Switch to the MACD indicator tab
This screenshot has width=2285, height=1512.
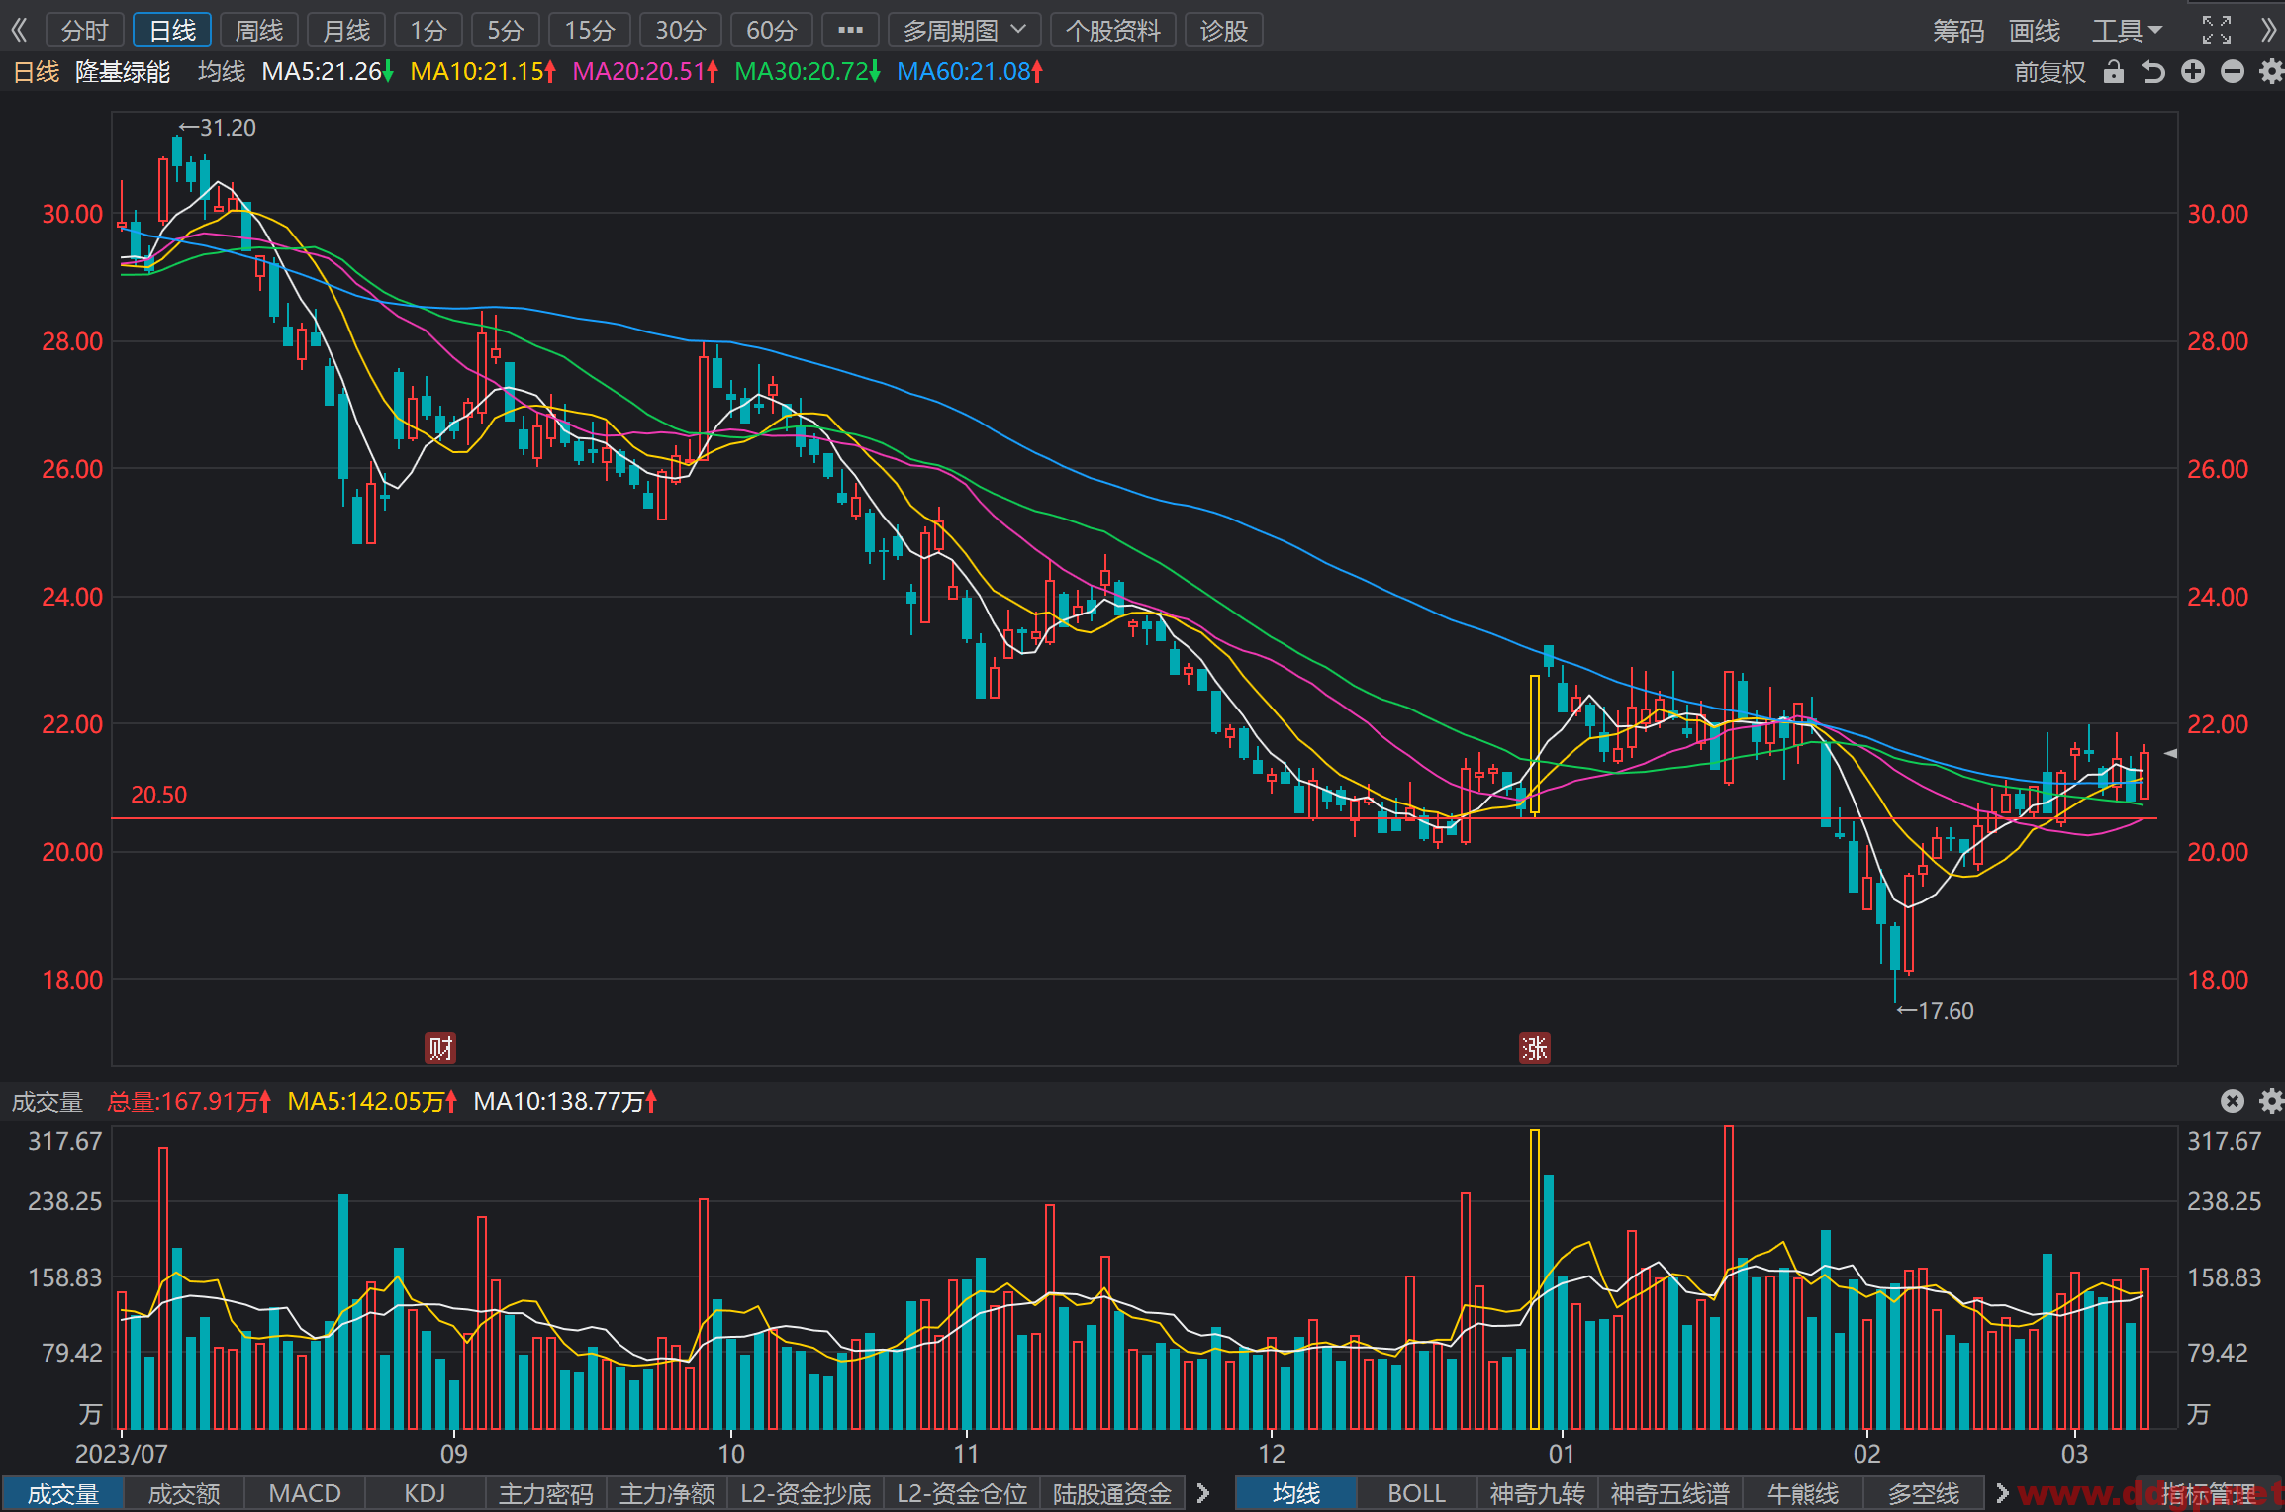click(x=305, y=1493)
